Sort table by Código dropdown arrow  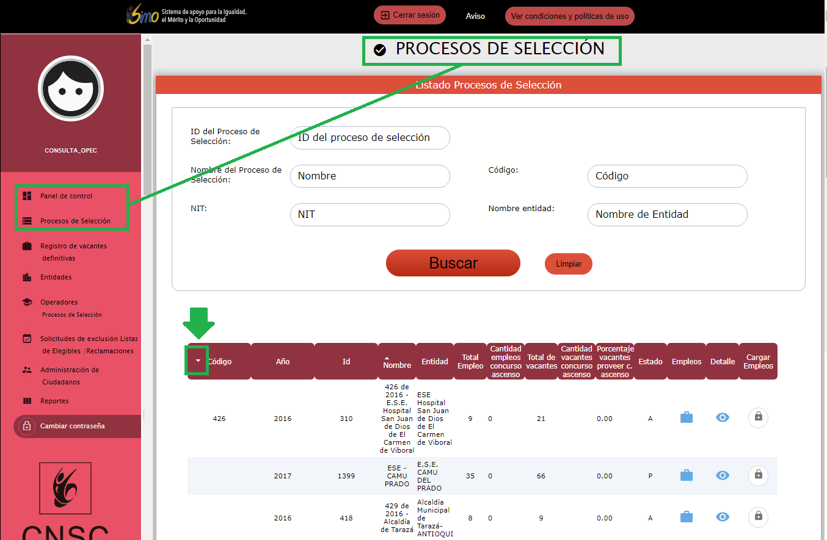(x=198, y=361)
